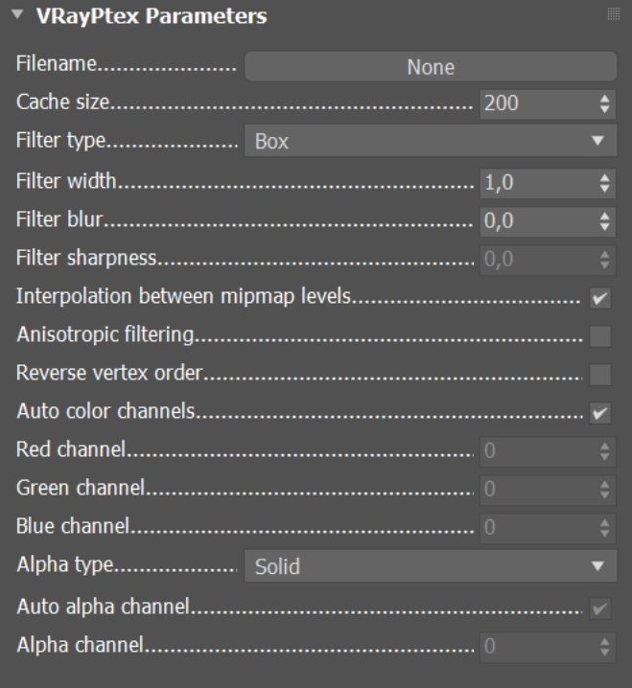The image size is (632, 688).
Task: Click the Filter blur value field
Action: click(533, 220)
